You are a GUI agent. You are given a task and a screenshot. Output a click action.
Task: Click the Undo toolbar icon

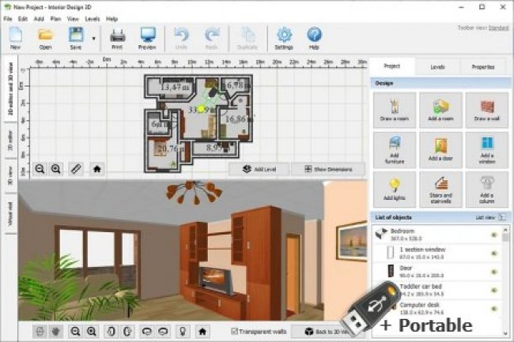tap(181, 38)
